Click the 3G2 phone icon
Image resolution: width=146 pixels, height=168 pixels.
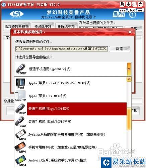tap(20, 122)
